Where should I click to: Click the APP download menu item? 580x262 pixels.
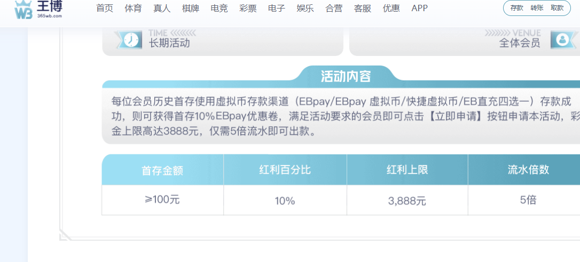pyautogui.click(x=420, y=9)
